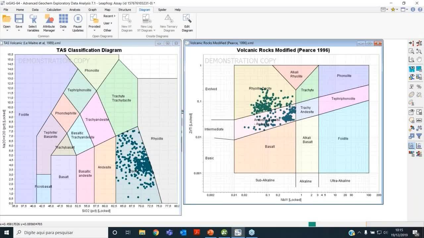
Task: Toggle the closed padlock lock-axes button
Action: coord(411,145)
